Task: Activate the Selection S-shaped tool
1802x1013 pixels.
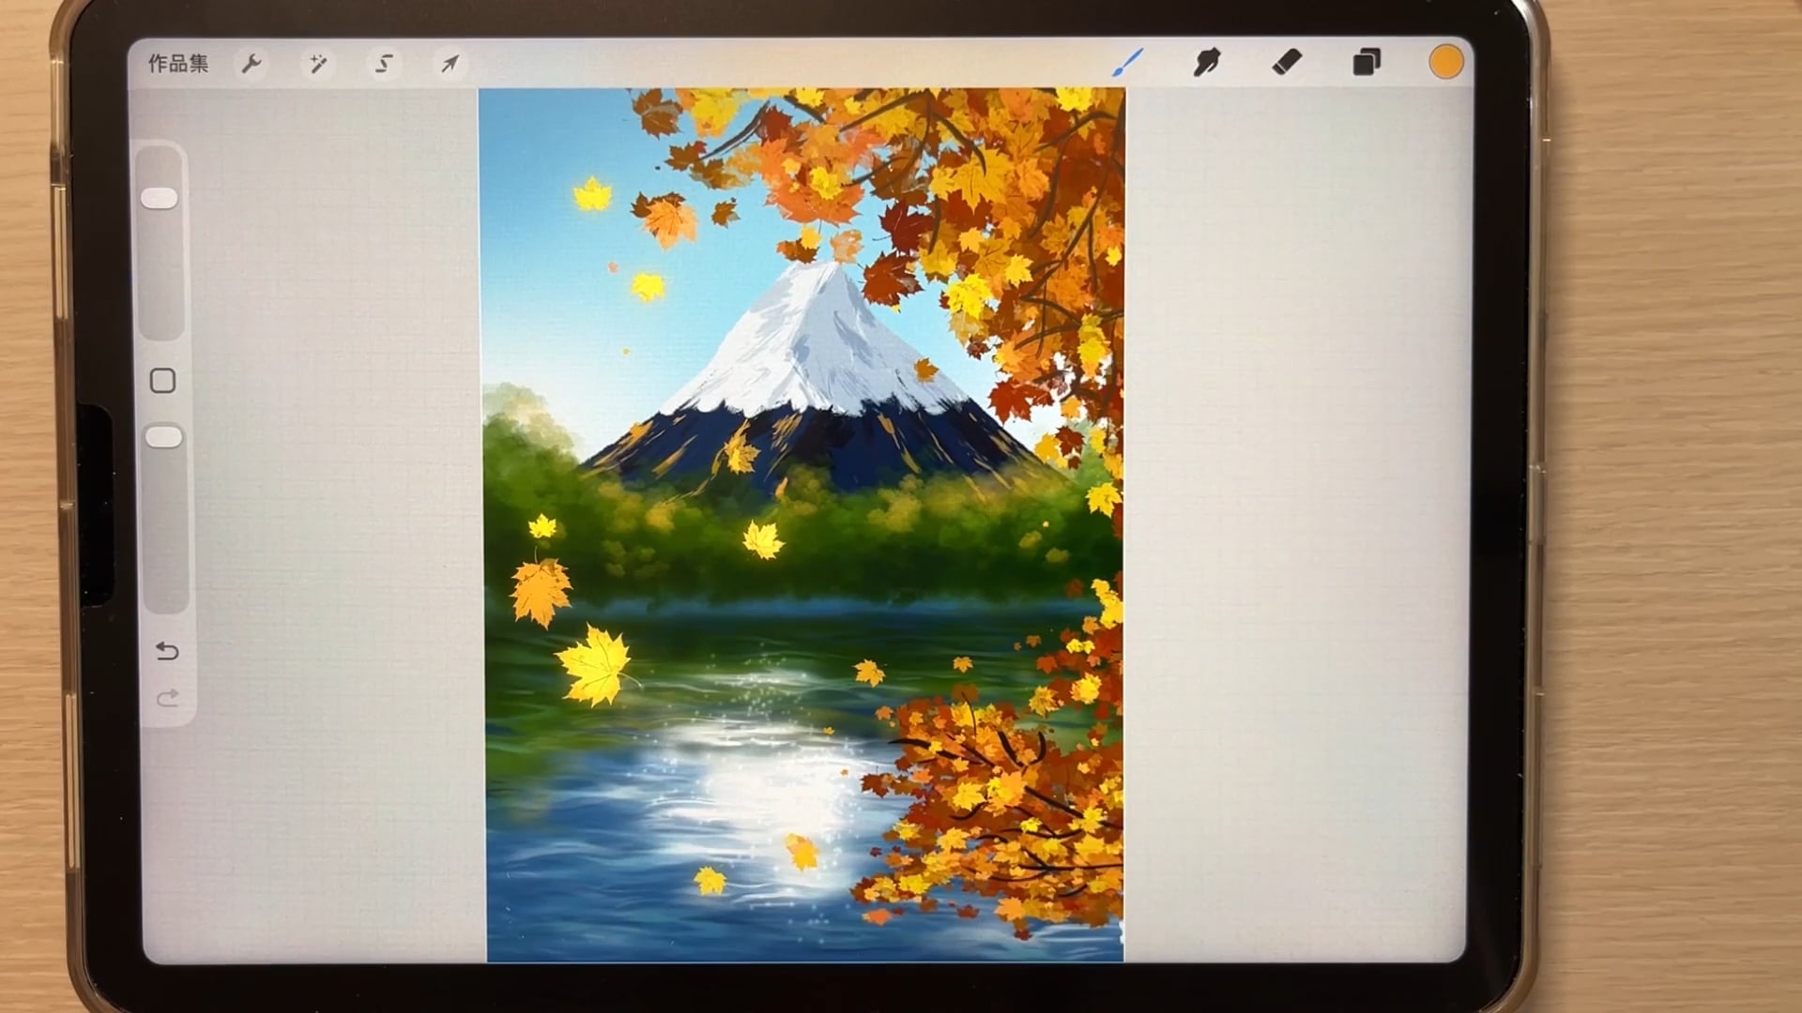Action: pos(384,64)
